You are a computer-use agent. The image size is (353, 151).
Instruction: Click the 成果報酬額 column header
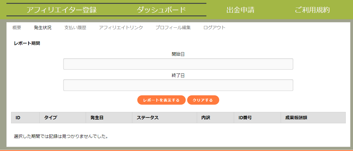coord(313,118)
